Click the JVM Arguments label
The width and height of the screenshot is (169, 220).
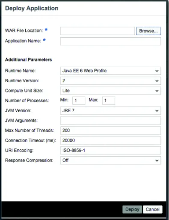pyautogui.click(x=21, y=121)
